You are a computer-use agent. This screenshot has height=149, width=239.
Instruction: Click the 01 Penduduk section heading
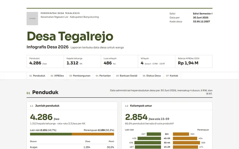coord(42,92)
